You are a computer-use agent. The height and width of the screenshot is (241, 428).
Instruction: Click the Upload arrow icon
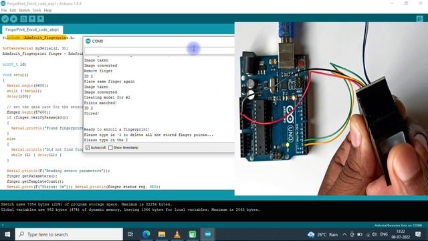tap(13, 19)
